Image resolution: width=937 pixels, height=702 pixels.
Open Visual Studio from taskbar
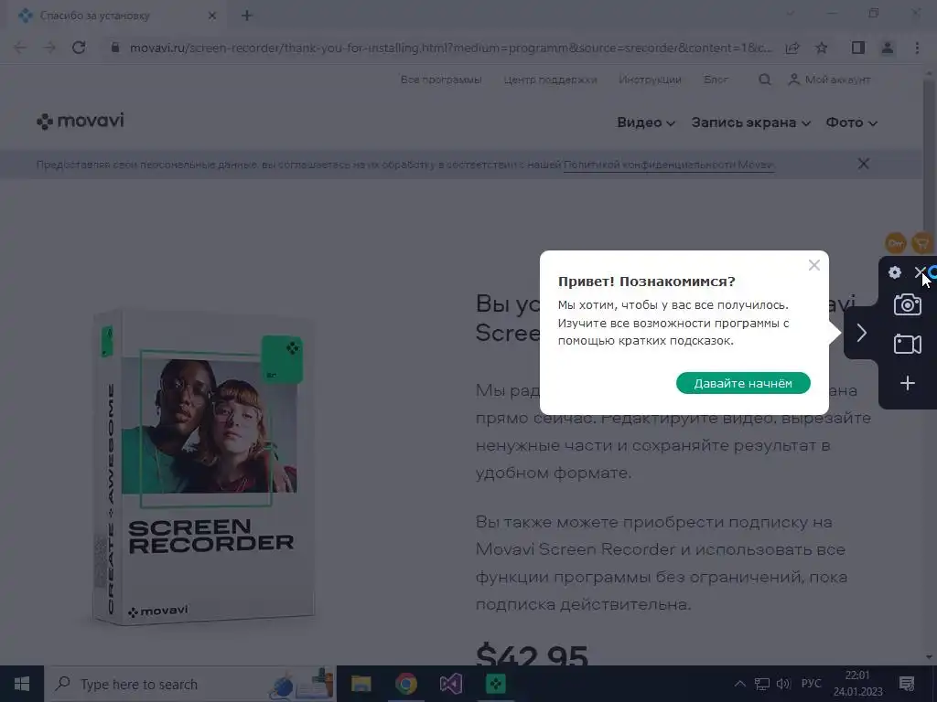click(x=450, y=684)
